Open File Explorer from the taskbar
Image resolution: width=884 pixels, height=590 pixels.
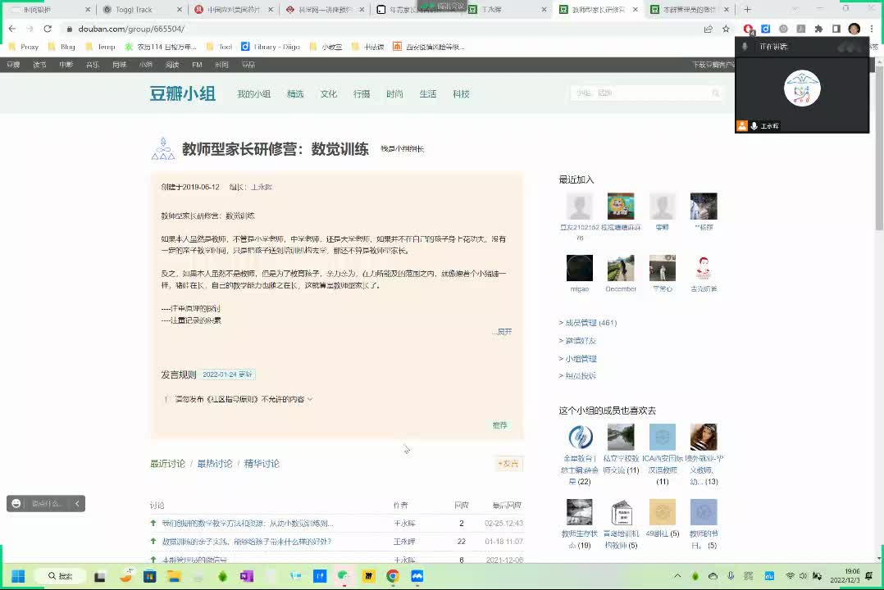[174, 576]
